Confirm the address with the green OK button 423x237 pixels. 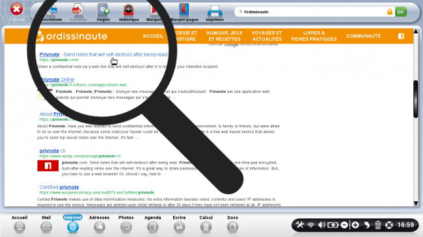coord(401,12)
